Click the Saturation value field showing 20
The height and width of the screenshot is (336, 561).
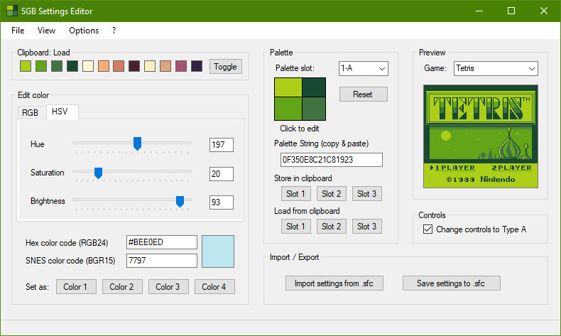click(x=222, y=174)
